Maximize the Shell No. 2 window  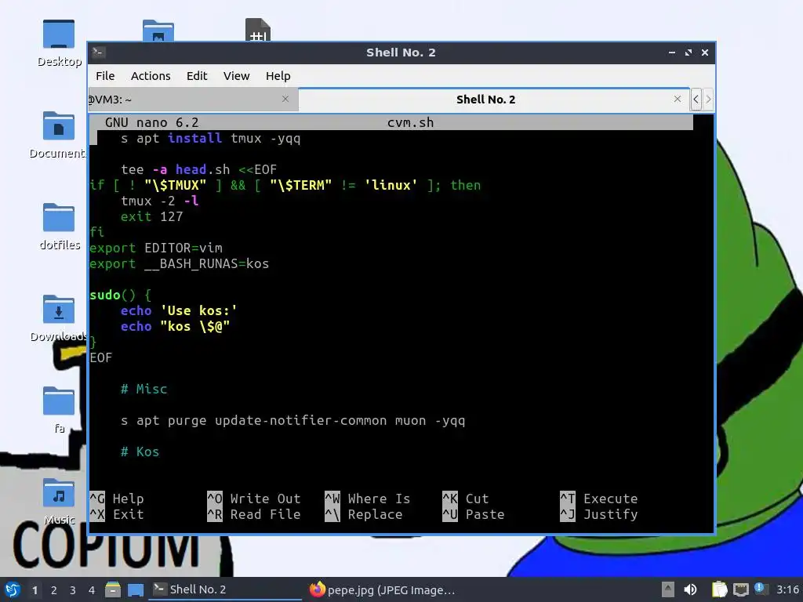689,53
